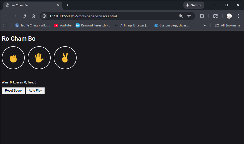Viewport: 244px width, 144px height.
Task: Go forward to next page
Action: (15, 16)
